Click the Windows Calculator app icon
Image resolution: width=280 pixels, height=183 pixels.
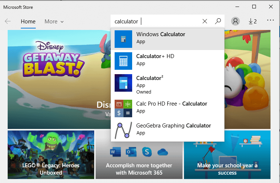click(x=123, y=39)
